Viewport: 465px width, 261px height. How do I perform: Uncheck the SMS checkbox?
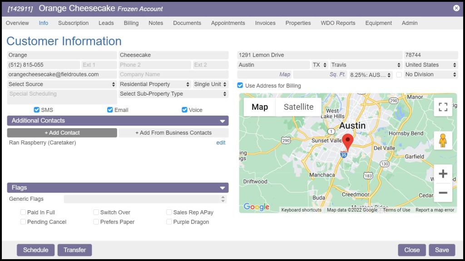pyautogui.click(x=37, y=110)
